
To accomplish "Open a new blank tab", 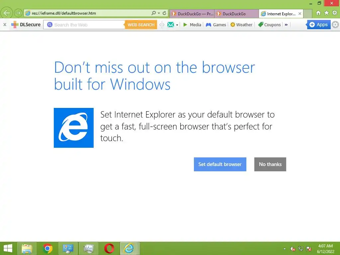I will point(307,14).
